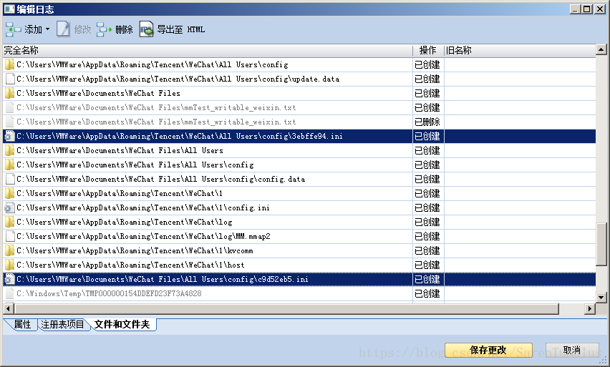Click the 取消 button
Image resolution: width=610 pixels, height=367 pixels.
572,351
